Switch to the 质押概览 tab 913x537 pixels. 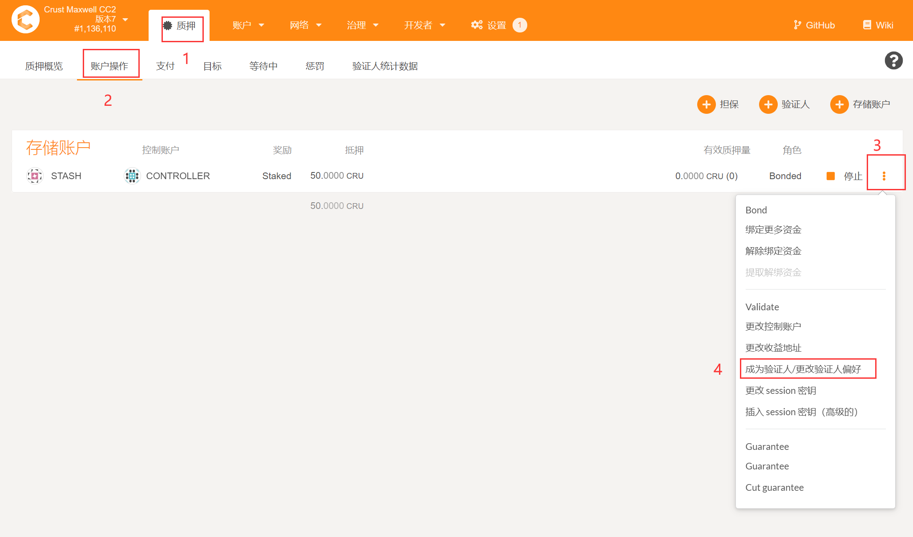(x=44, y=66)
